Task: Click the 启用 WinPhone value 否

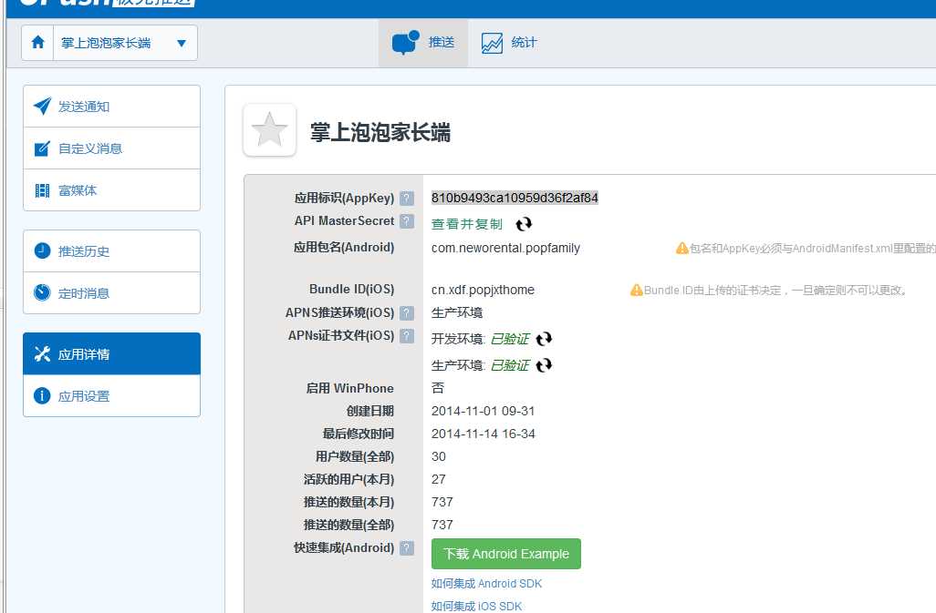Action: click(x=438, y=388)
